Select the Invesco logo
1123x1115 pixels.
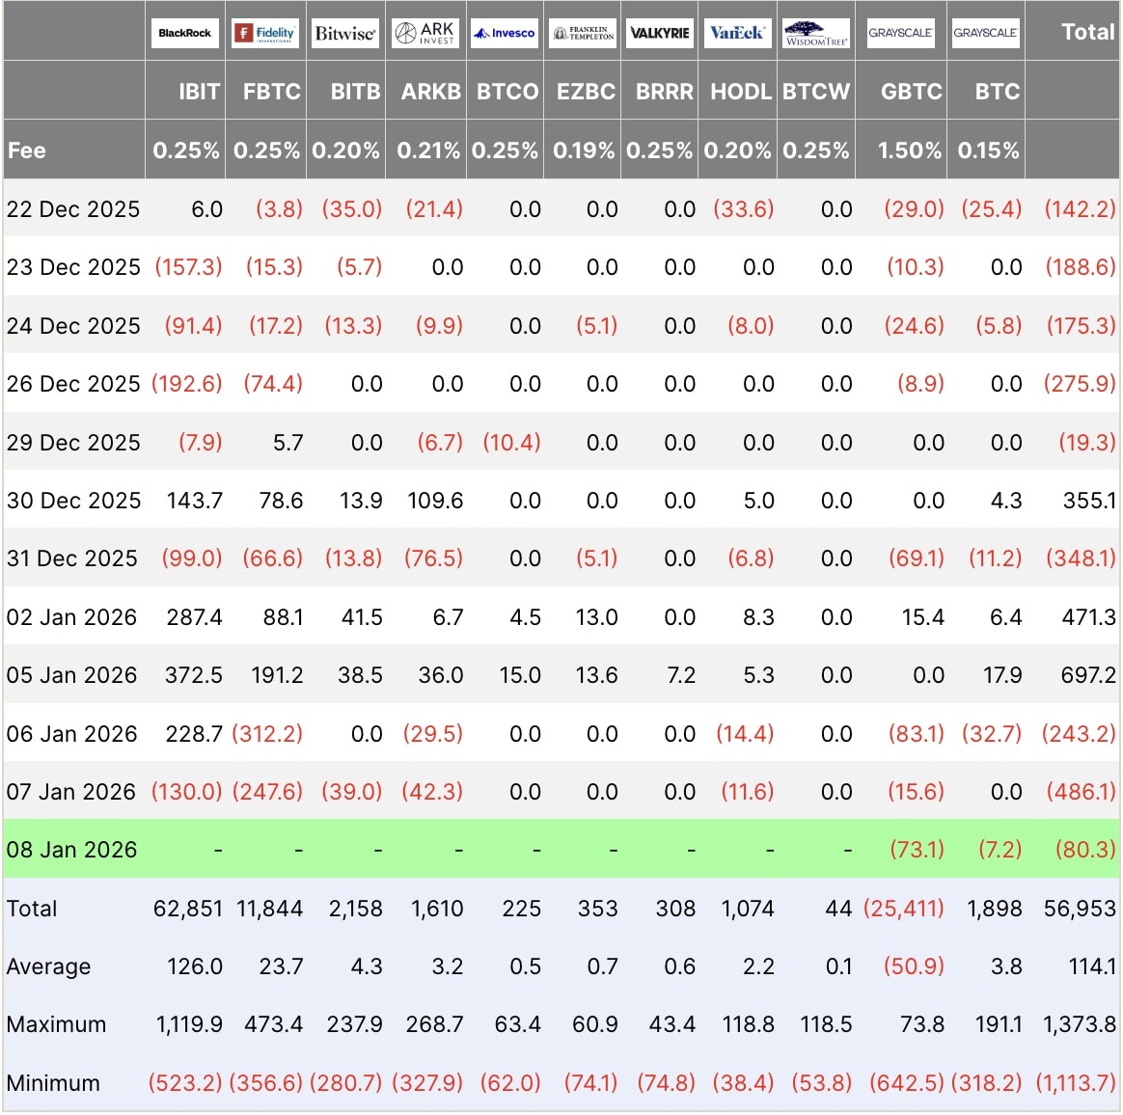[505, 33]
